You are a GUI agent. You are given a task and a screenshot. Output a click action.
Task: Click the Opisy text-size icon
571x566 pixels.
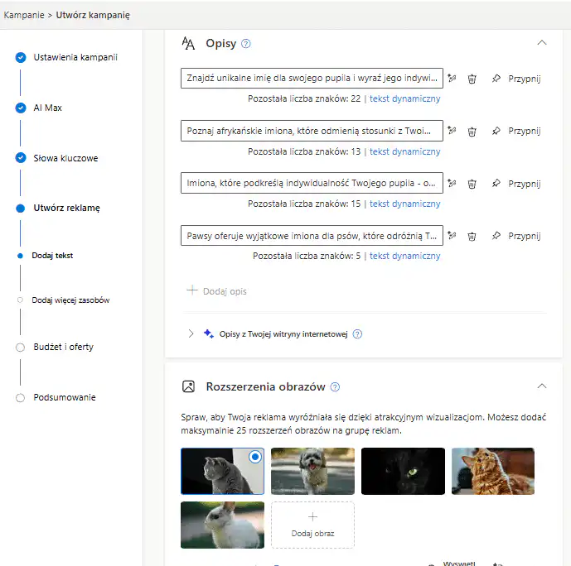click(188, 43)
